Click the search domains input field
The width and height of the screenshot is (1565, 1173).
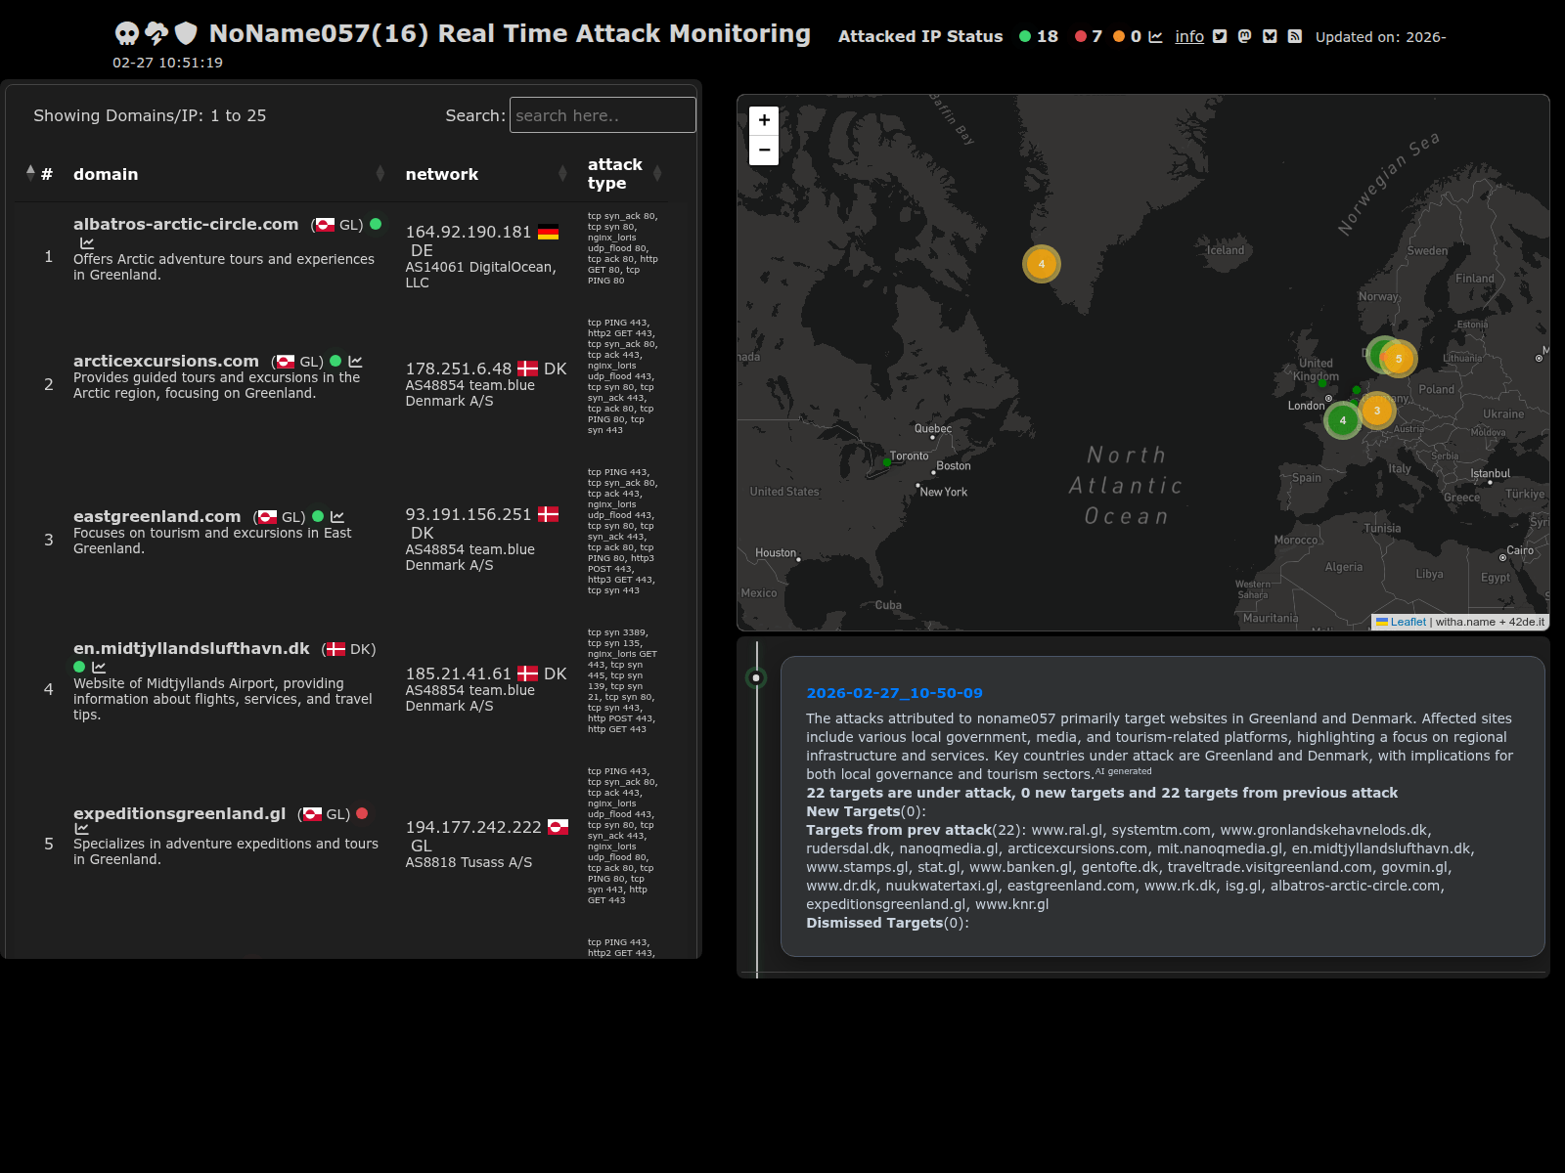point(603,115)
